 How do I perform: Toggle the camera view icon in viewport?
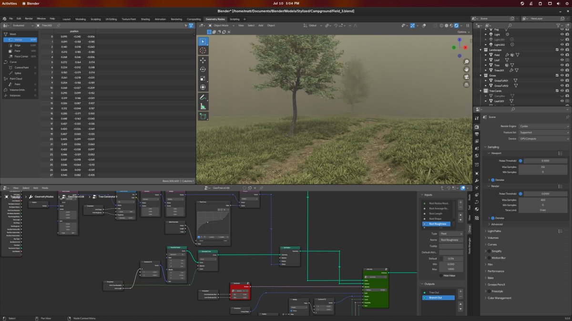coord(466,77)
